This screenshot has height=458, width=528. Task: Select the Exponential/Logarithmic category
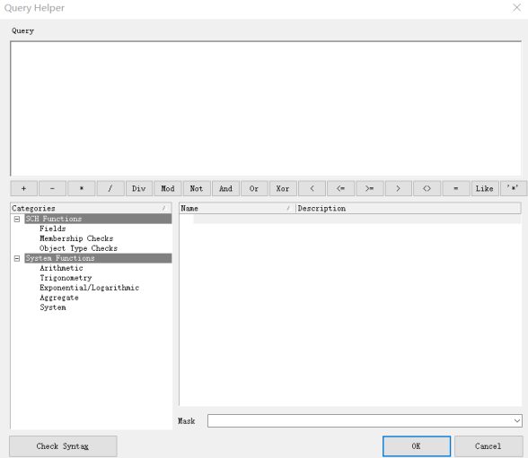pos(89,288)
